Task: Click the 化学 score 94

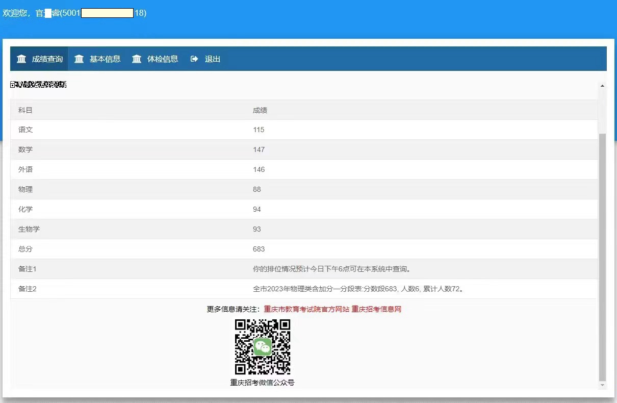Action: [x=256, y=209]
